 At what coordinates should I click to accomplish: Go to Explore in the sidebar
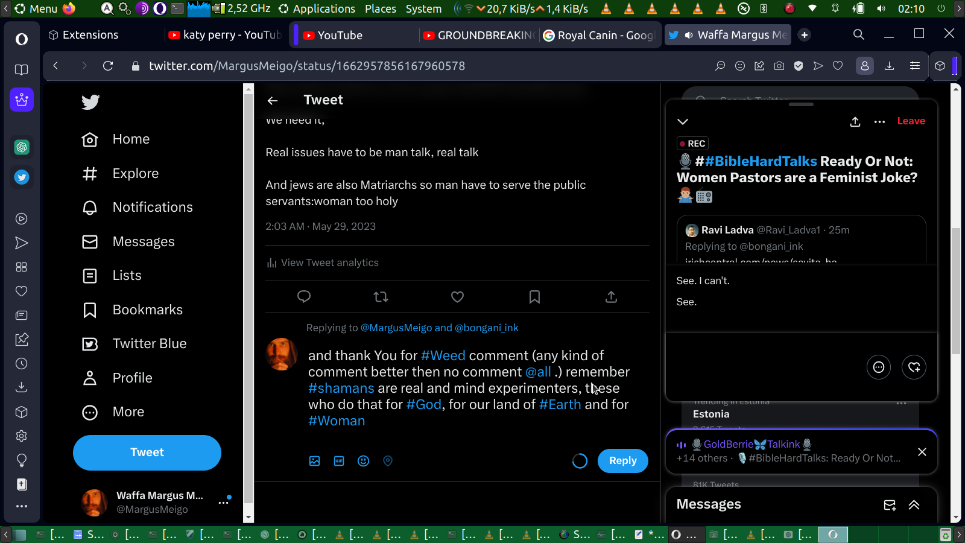coord(120,174)
